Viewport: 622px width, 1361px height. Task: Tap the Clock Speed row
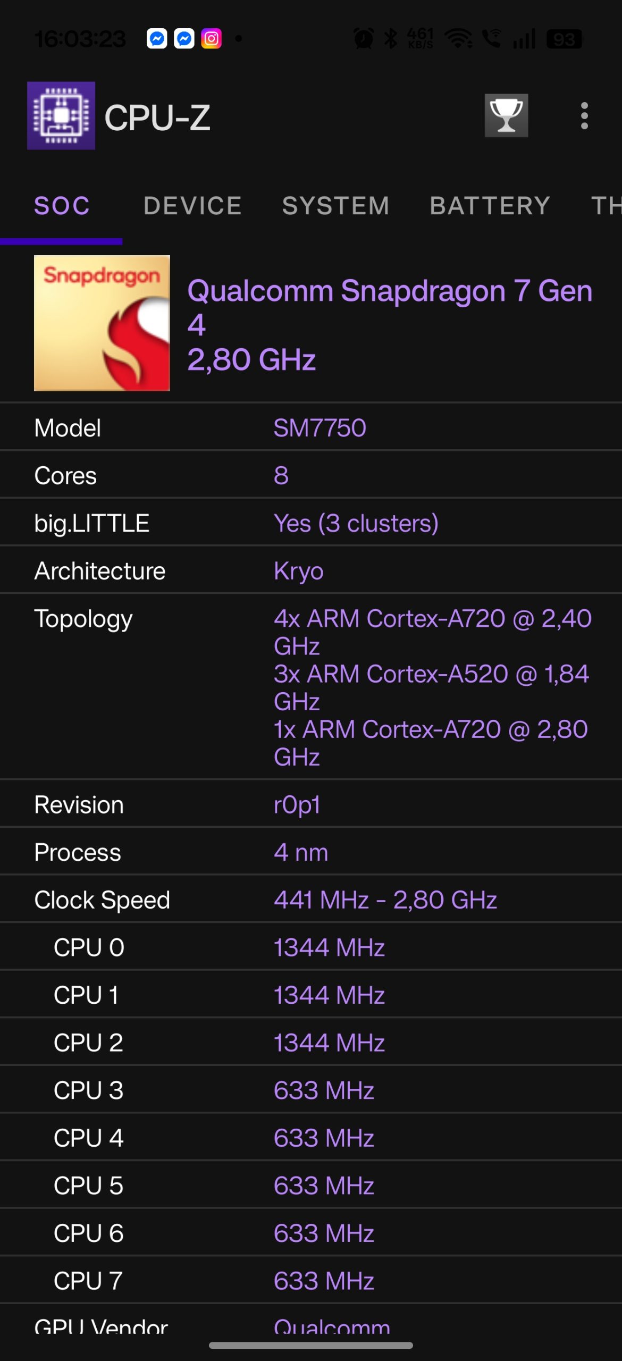click(311, 900)
